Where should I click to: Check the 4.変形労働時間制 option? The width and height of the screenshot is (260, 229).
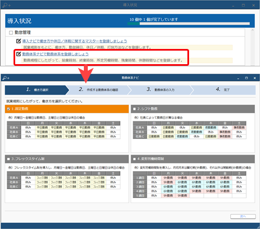click(135, 159)
